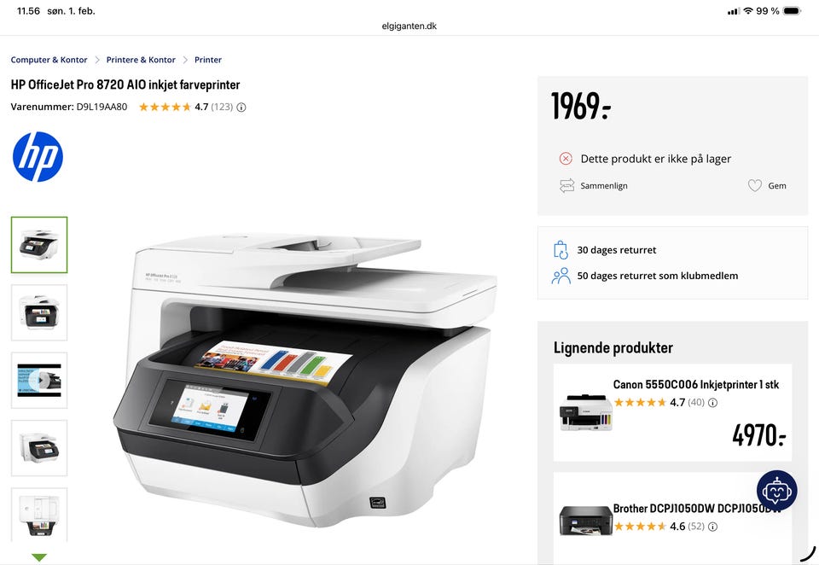Tap the elgiganten.dk address bar
This screenshot has width=819, height=565.
point(409,26)
